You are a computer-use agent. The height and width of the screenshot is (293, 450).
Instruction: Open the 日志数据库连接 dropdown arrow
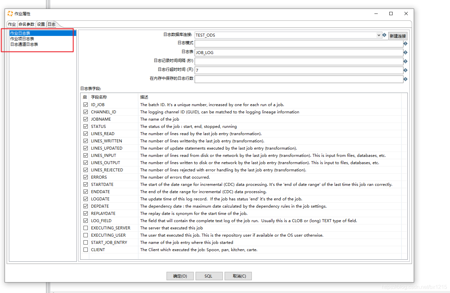(379, 35)
